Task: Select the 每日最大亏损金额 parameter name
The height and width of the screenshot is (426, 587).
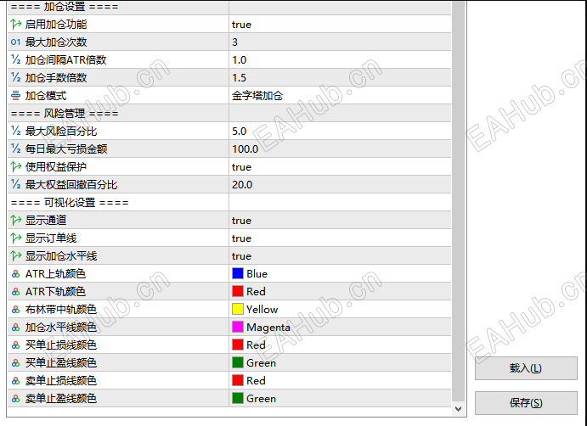Action: coord(66,149)
